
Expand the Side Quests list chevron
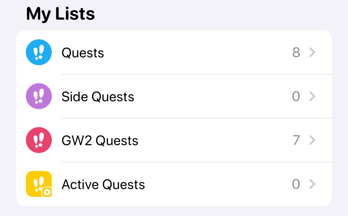312,96
